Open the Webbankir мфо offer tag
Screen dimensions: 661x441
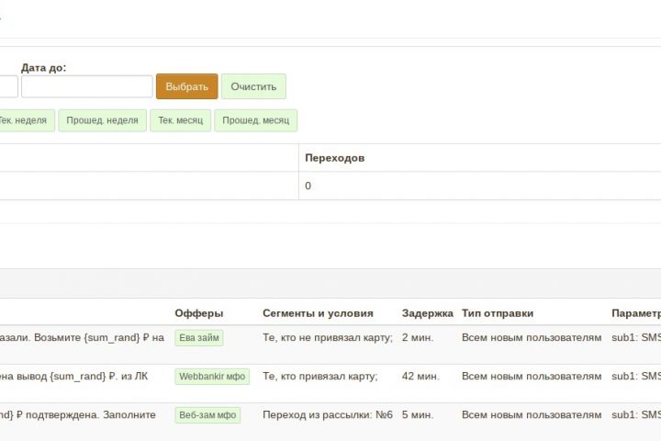[x=212, y=376]
